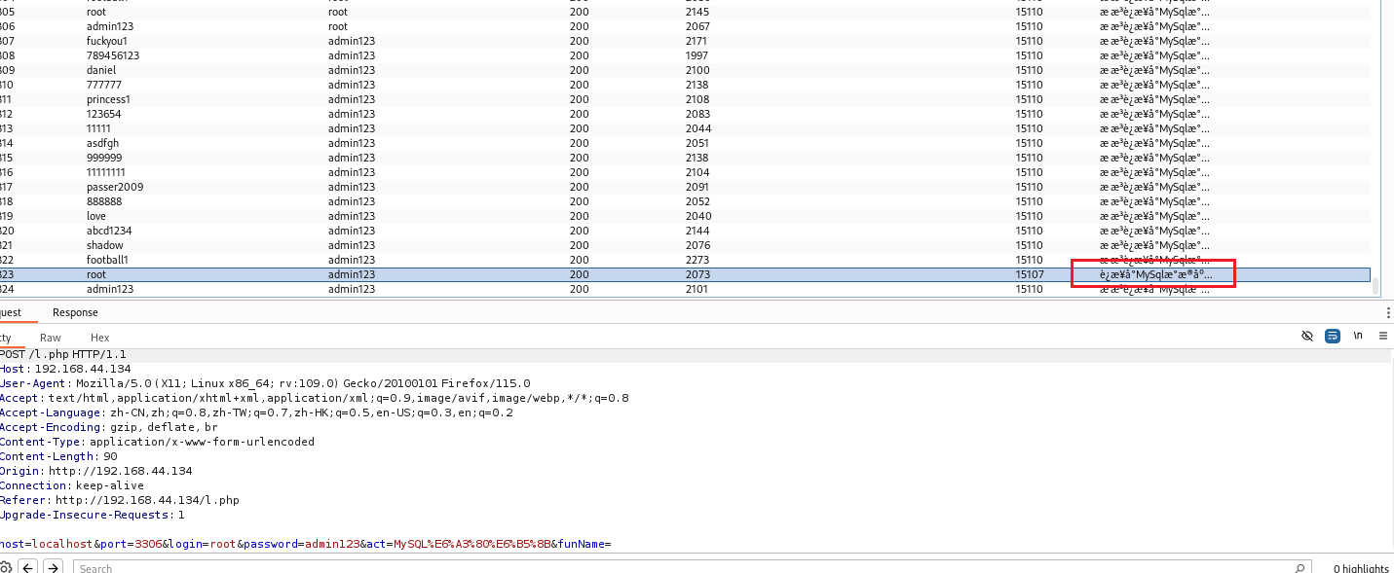This screenshot has height=573, width=1394.
Task: Open search settings gear icon
Action: [x=5, y=568]
